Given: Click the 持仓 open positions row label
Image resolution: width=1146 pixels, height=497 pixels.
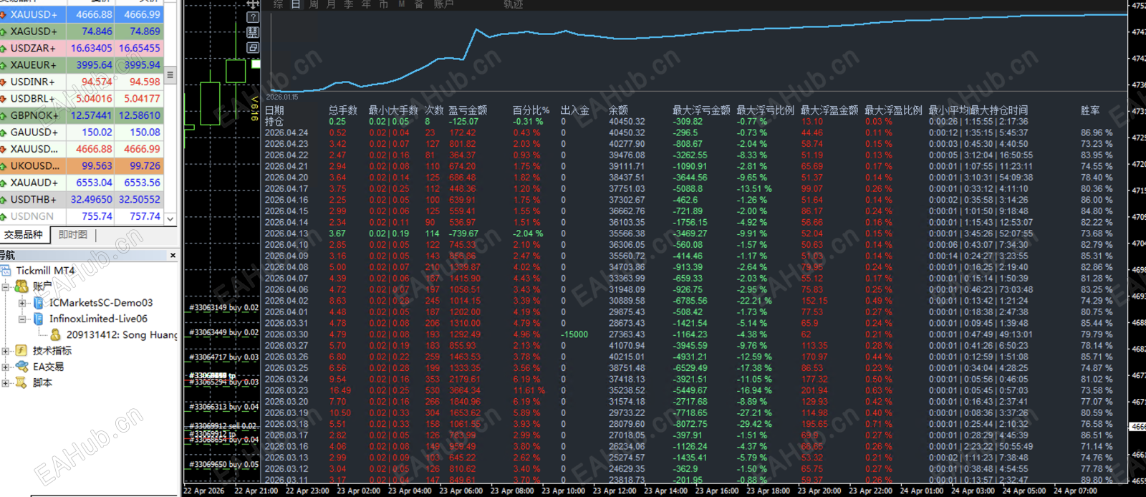Looking at the screenshot, I should tap(274, 122).
